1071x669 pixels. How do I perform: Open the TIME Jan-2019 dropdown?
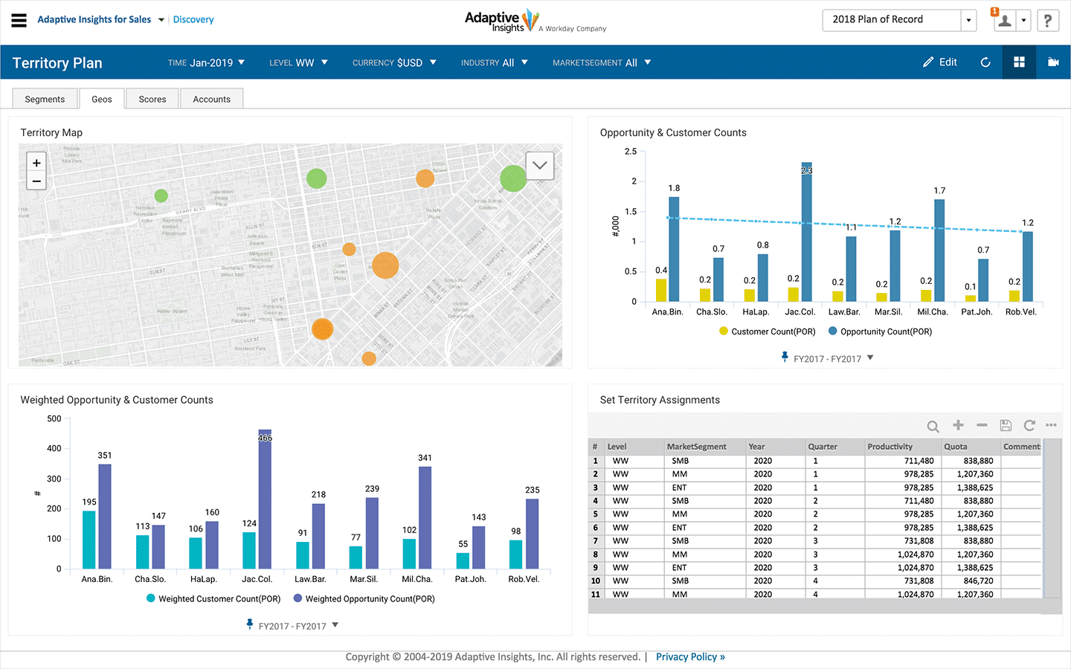pyautogui.click(x=206, y=62)
